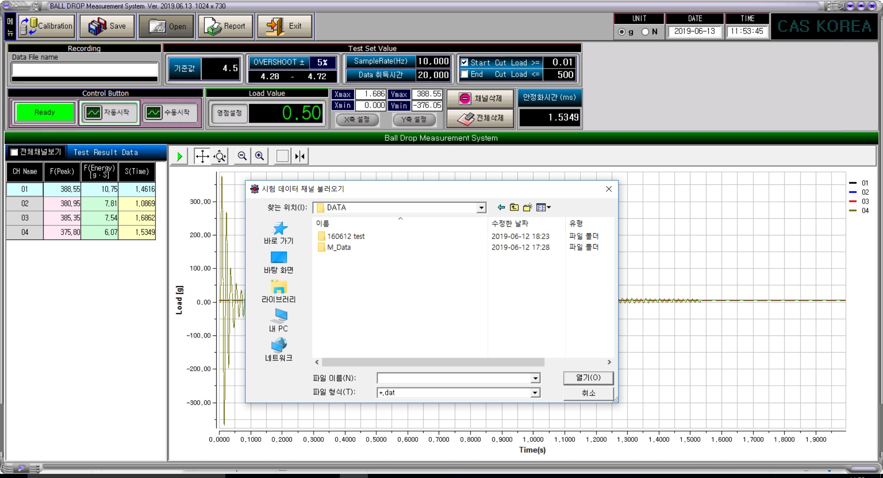Click Y축 설정 axis button

coord(413,119)
